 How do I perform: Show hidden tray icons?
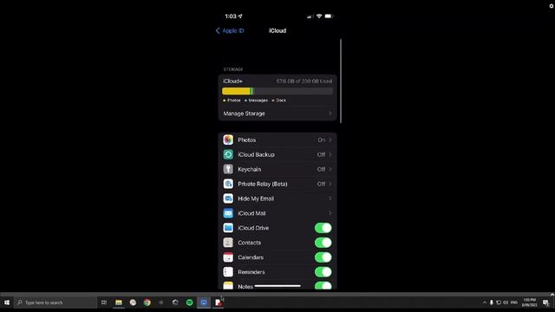coord(485,302)
